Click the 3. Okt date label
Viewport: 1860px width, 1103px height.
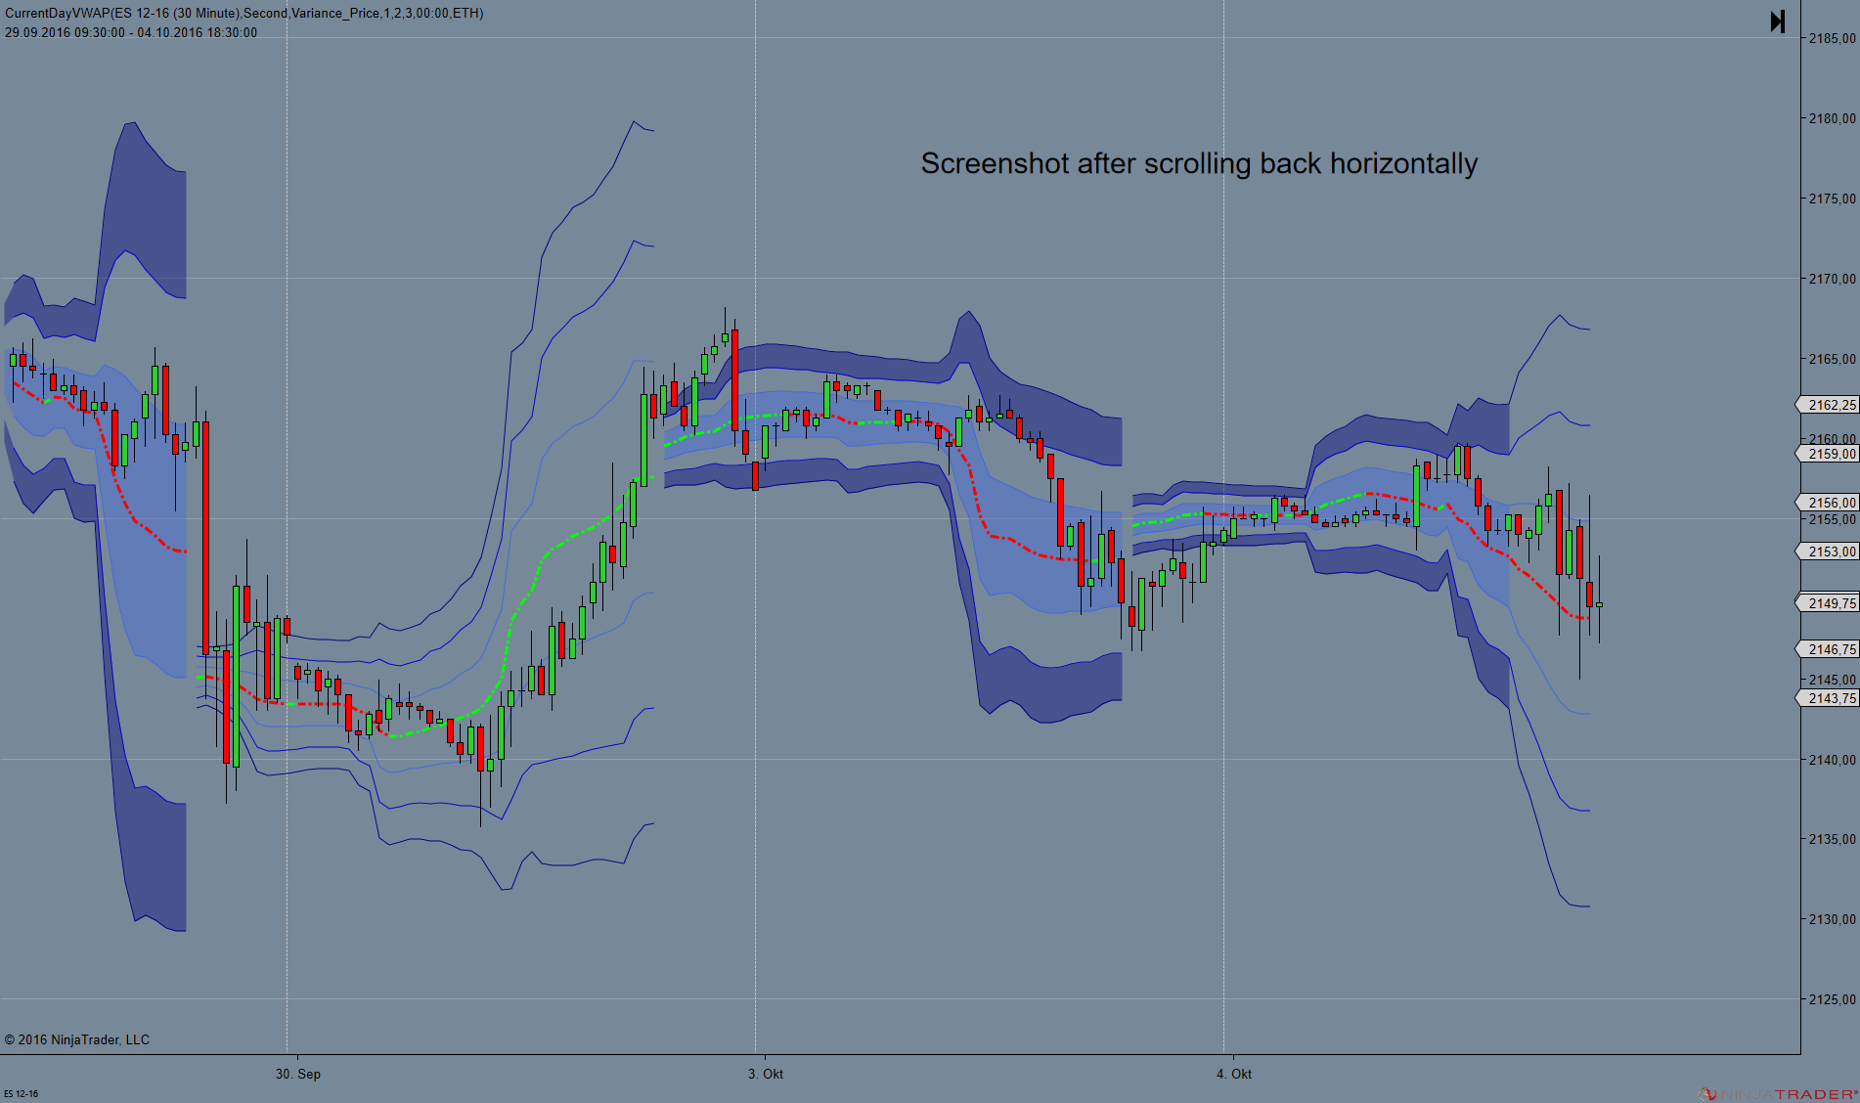click(766, 1074)
